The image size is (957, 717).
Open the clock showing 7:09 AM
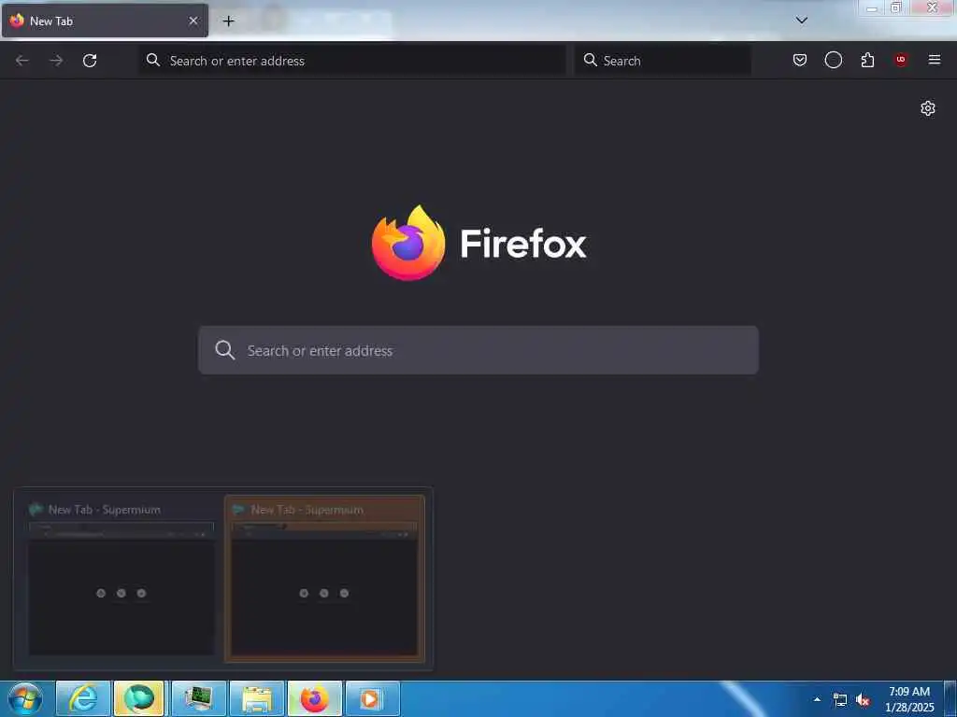click(x=909, y=699)
